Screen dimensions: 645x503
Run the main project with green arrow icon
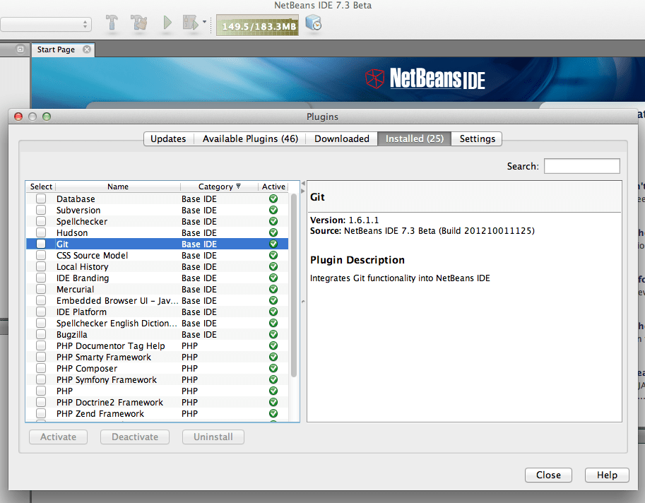click(x=166, y=23)
